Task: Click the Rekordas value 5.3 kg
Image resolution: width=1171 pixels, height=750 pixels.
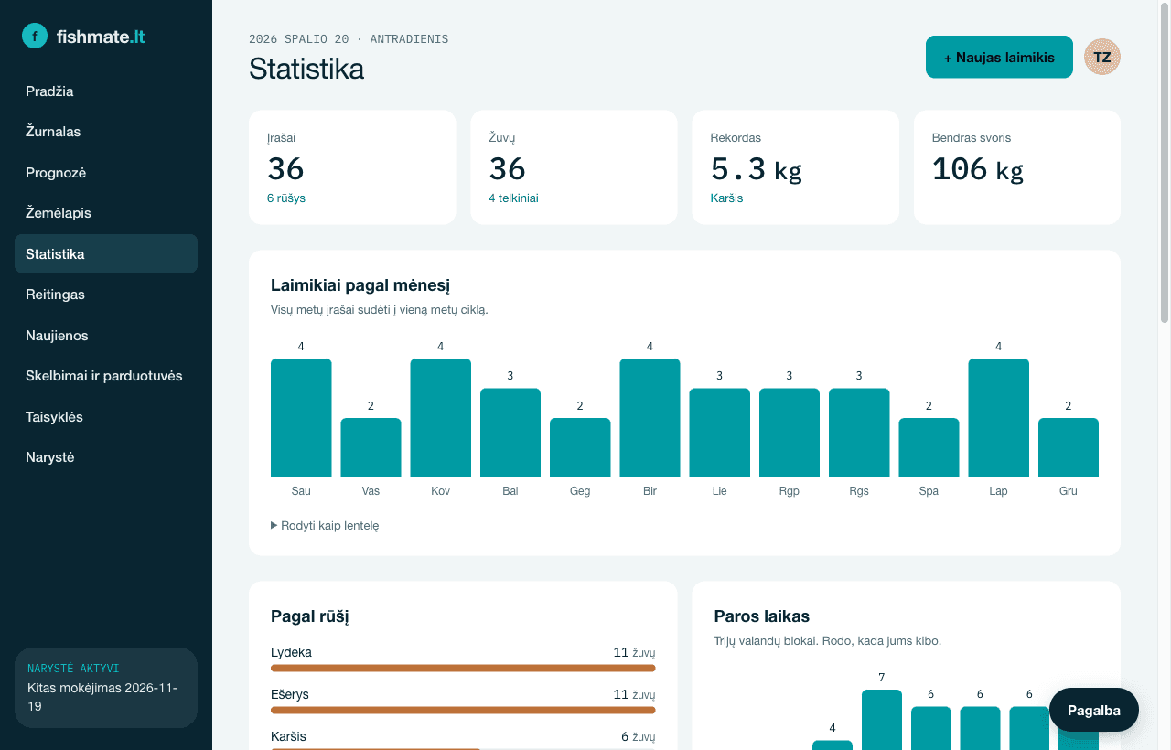Action: 756,169
